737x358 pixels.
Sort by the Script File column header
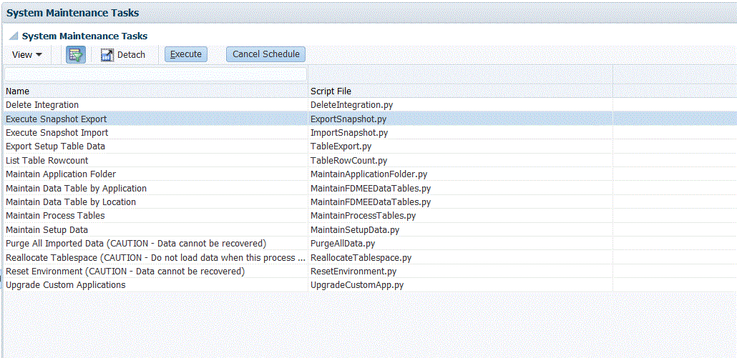(331, 91)
